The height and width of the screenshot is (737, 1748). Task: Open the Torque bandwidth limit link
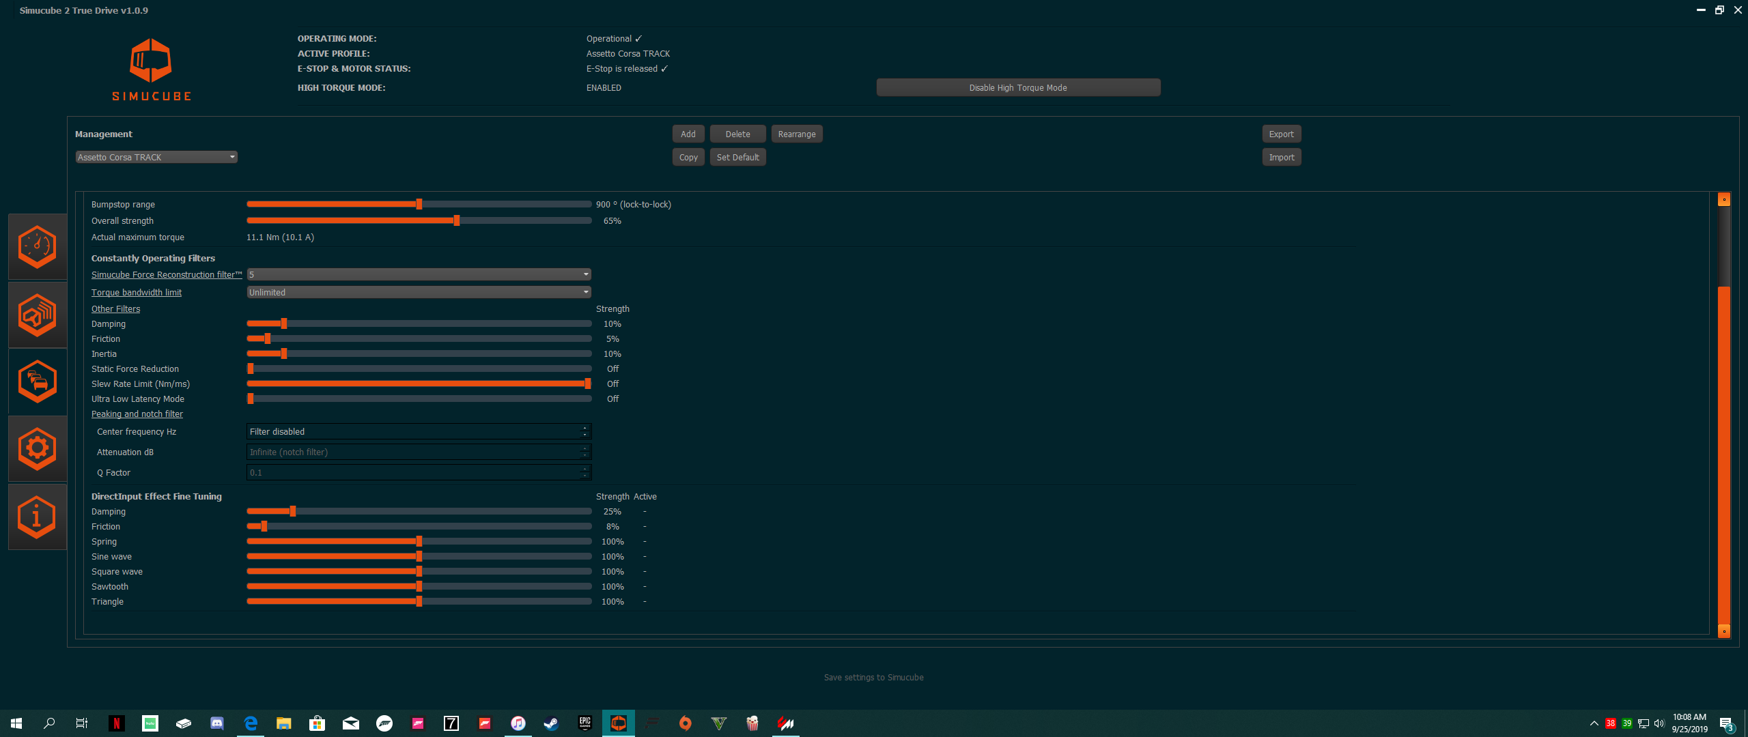tap(137, 292)
